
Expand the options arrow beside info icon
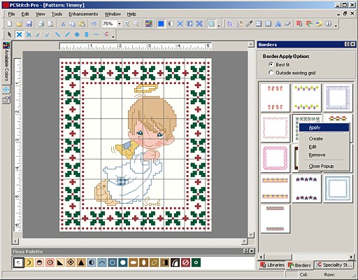336,26
